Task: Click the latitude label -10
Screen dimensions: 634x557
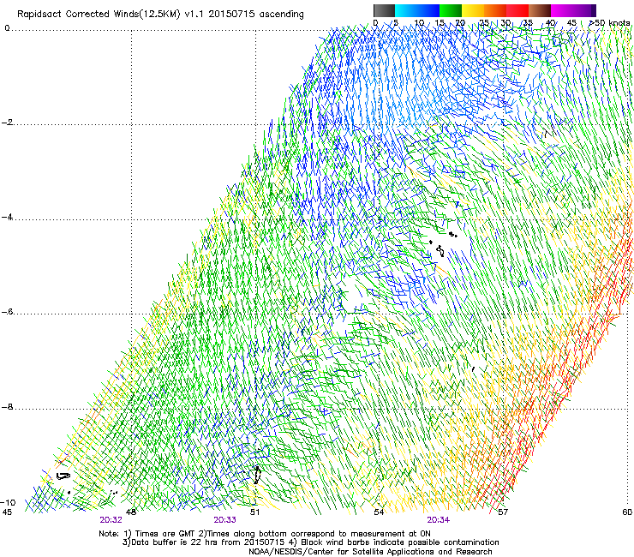Action: pyautogui.click(x=8, y=502)
